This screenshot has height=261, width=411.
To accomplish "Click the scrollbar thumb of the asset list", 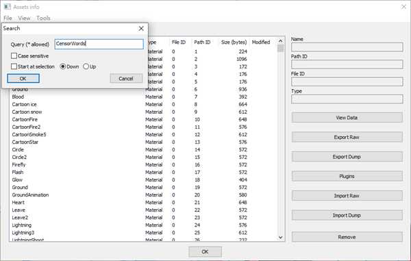I will tap(280, 48).
